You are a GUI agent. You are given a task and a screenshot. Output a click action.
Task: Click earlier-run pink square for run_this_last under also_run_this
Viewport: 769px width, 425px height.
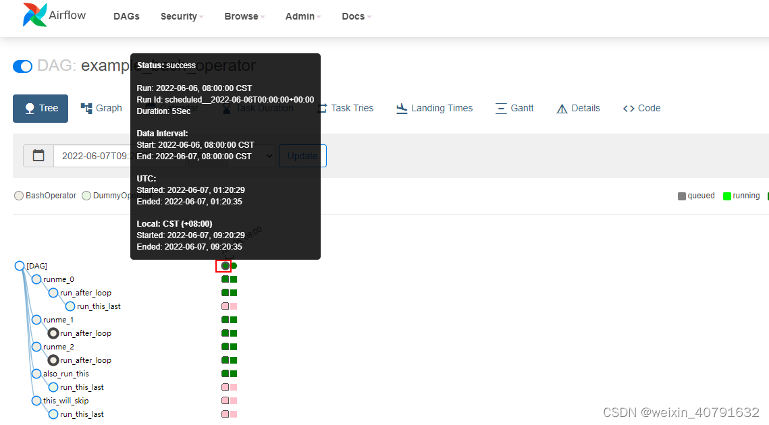(x=225, y=387)
